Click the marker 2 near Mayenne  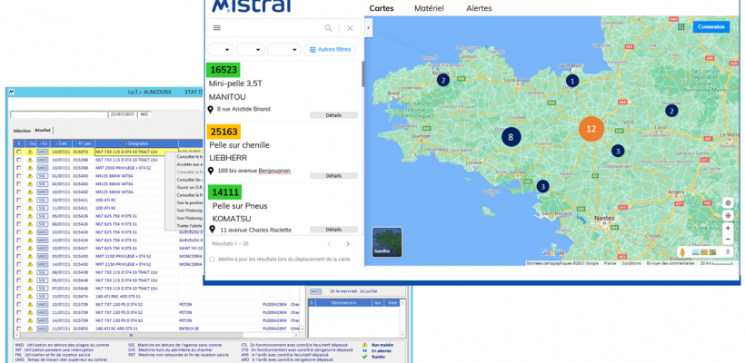(x=670, y=111)
